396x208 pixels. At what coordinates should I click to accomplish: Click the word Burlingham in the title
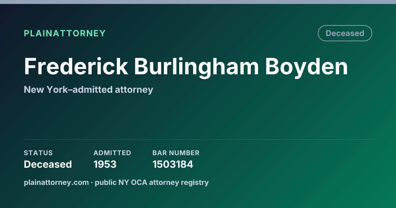(197, 67)
